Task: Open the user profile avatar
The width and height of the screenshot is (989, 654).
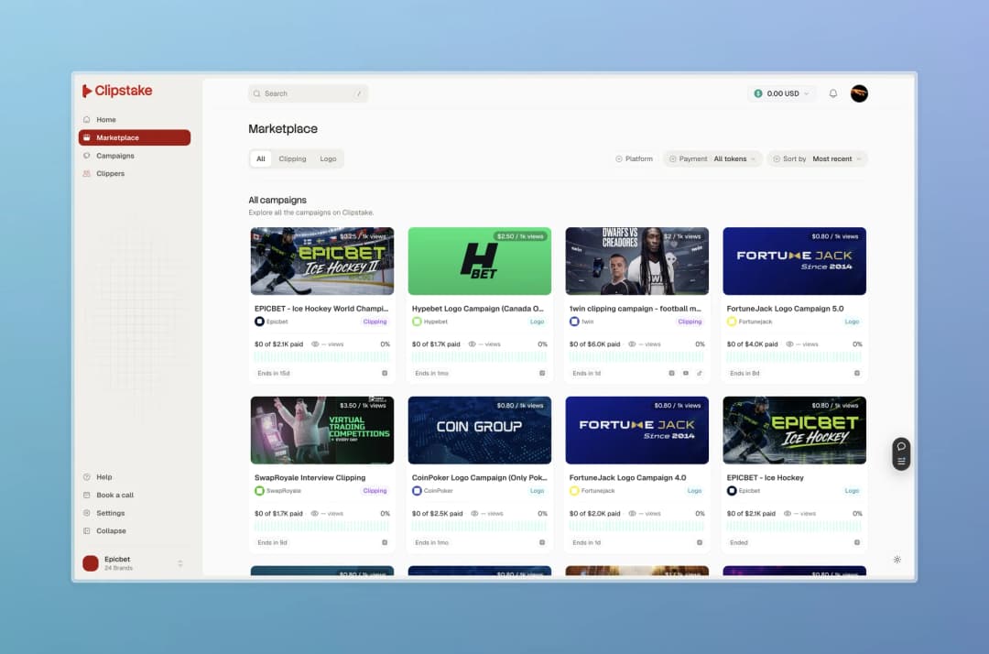Action: coord(859,93)
